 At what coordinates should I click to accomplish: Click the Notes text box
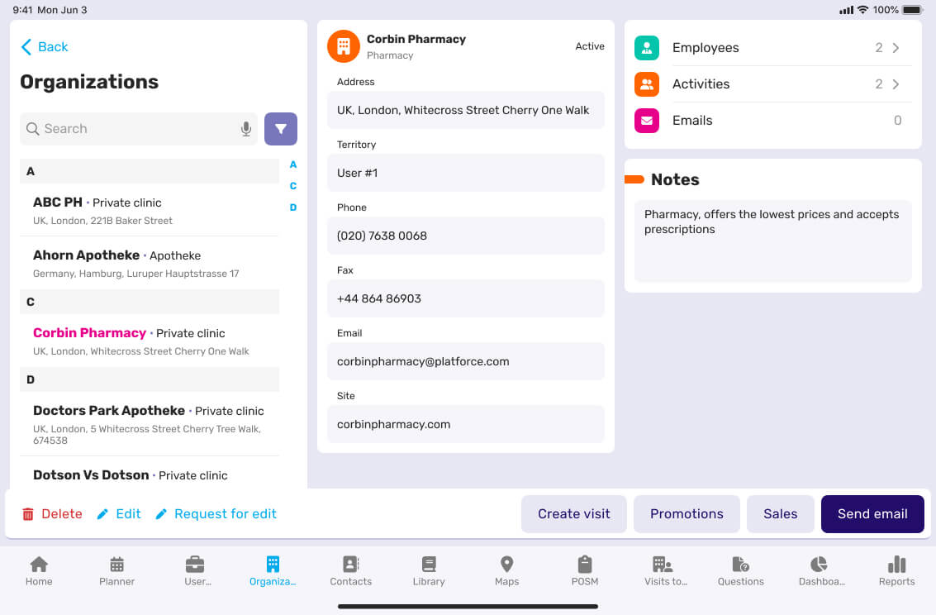click(773, 241)
